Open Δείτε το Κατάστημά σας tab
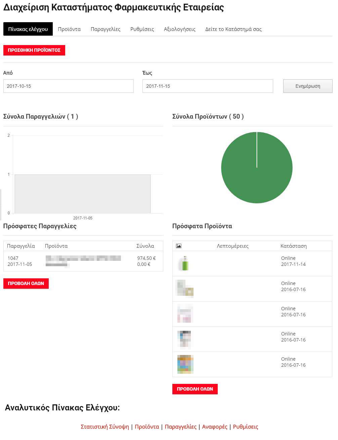 233,29
